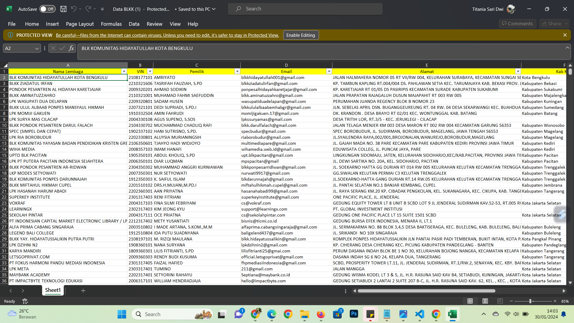Click the Undo arrow icon
Screen dimensions: 574x323
click(x=74, y=9)
